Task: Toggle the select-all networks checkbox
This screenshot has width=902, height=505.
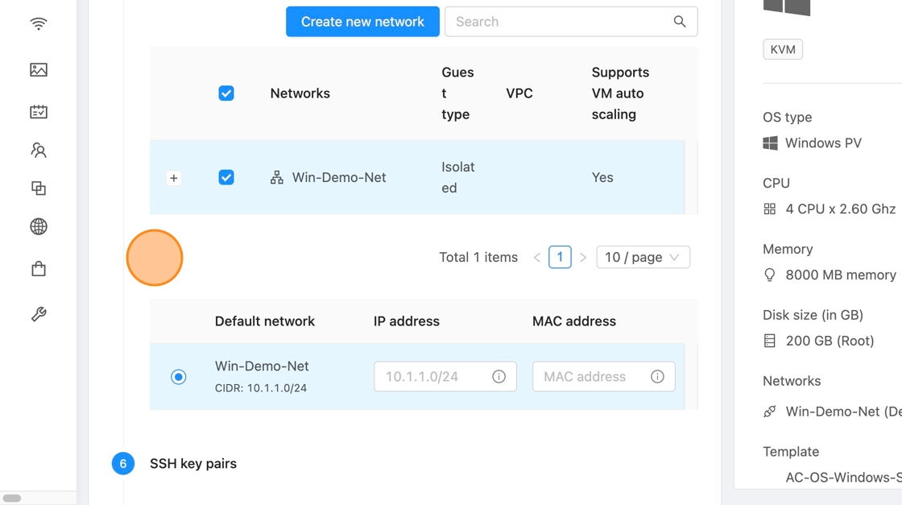Action: pos(226,93)
